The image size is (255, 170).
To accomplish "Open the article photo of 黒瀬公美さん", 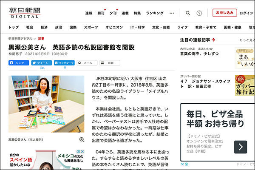I will point(46,104).
